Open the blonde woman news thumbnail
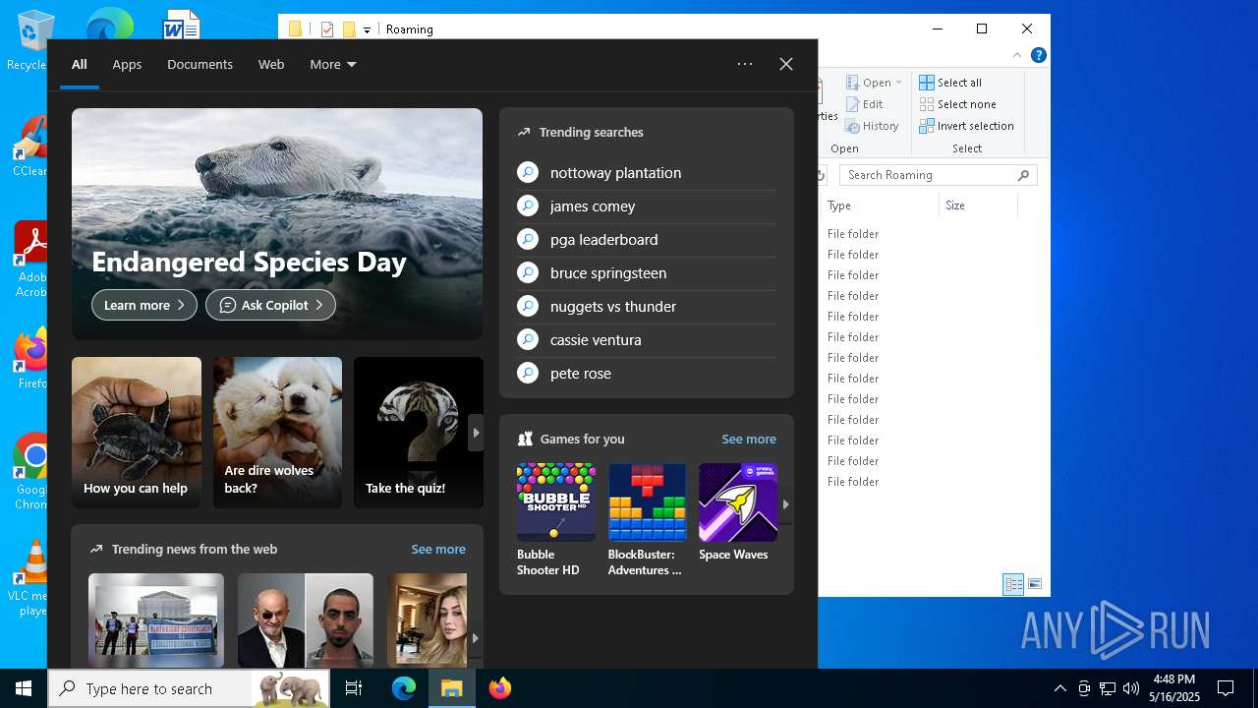 [428, 620]
